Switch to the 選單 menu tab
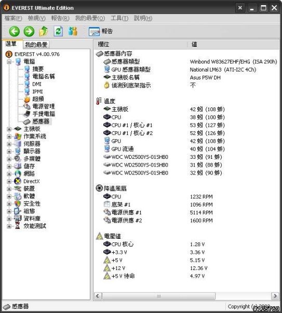The image size is (282, 313). (x=11, y=44)
